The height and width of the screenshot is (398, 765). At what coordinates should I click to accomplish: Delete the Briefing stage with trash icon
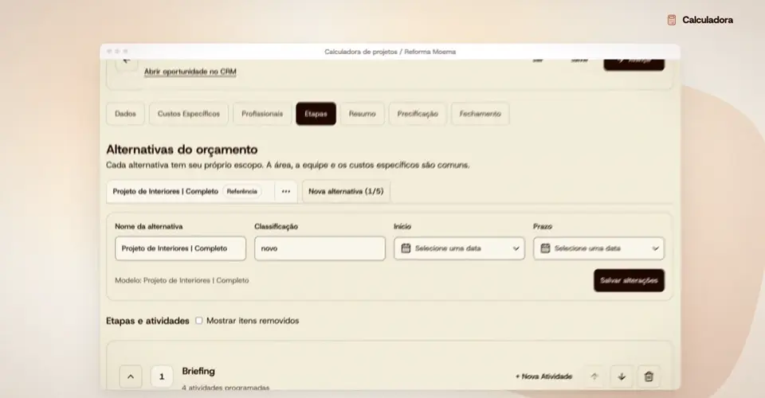pyautogui.click(x=649, y=377)
